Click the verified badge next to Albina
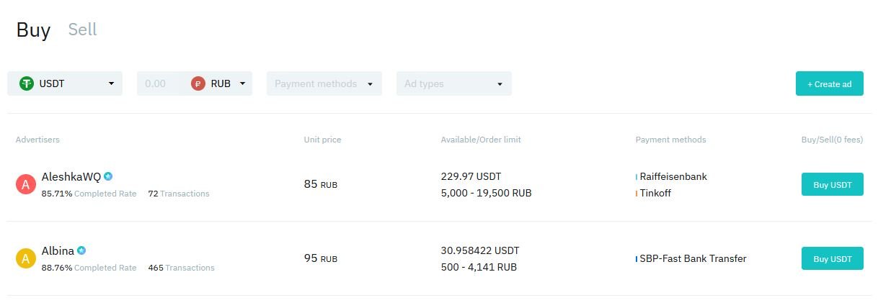This screenshot has width=891, height=308. point(82,250)
